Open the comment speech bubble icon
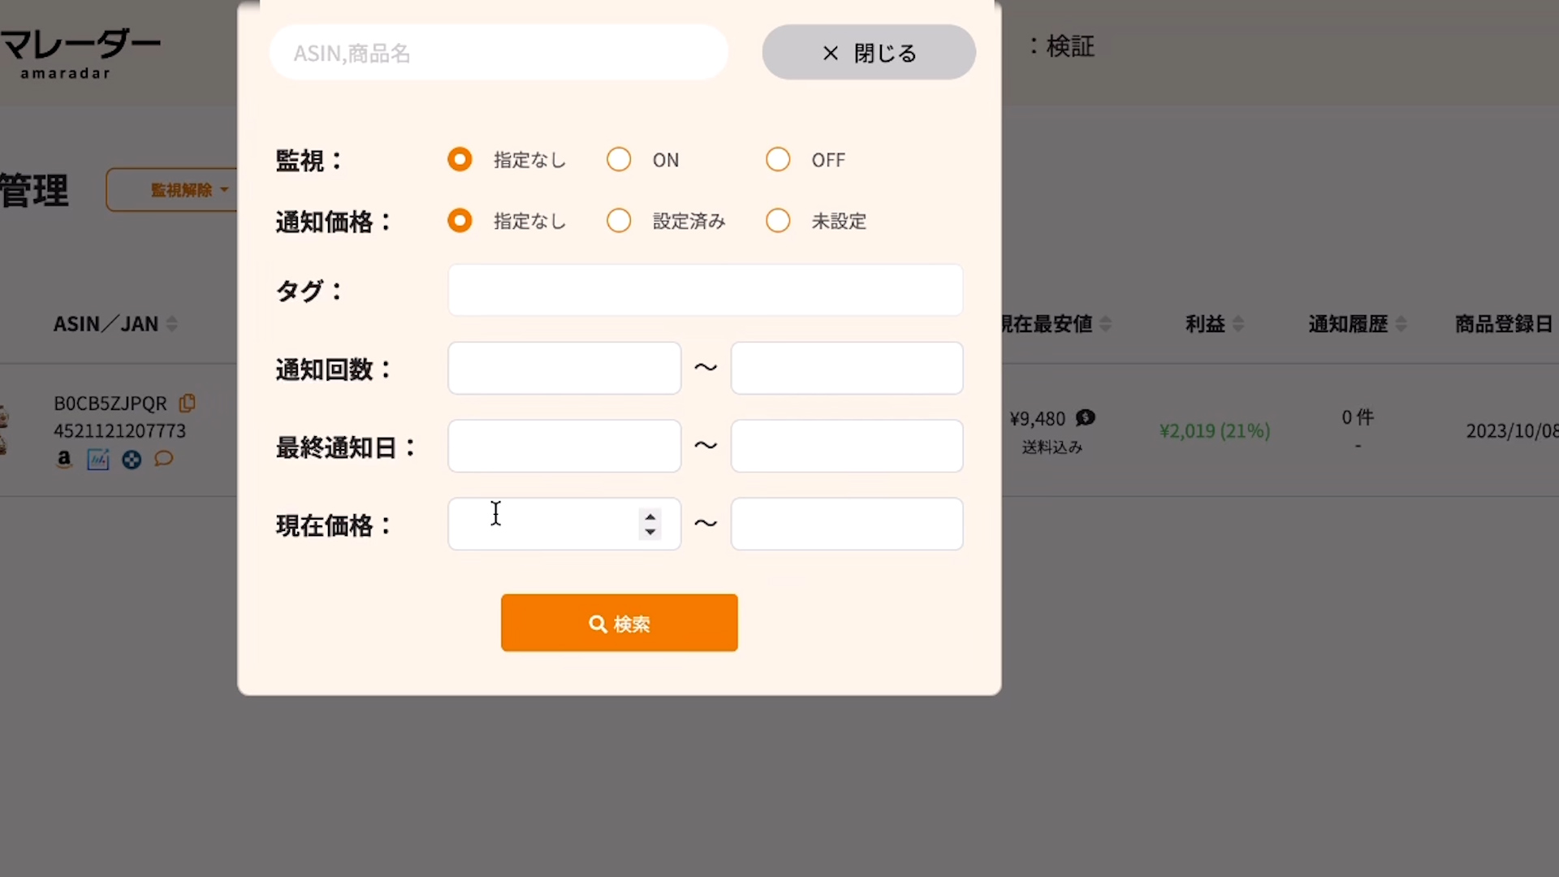Viewport: 1559px width, 877px height. [x=164, y=459]
